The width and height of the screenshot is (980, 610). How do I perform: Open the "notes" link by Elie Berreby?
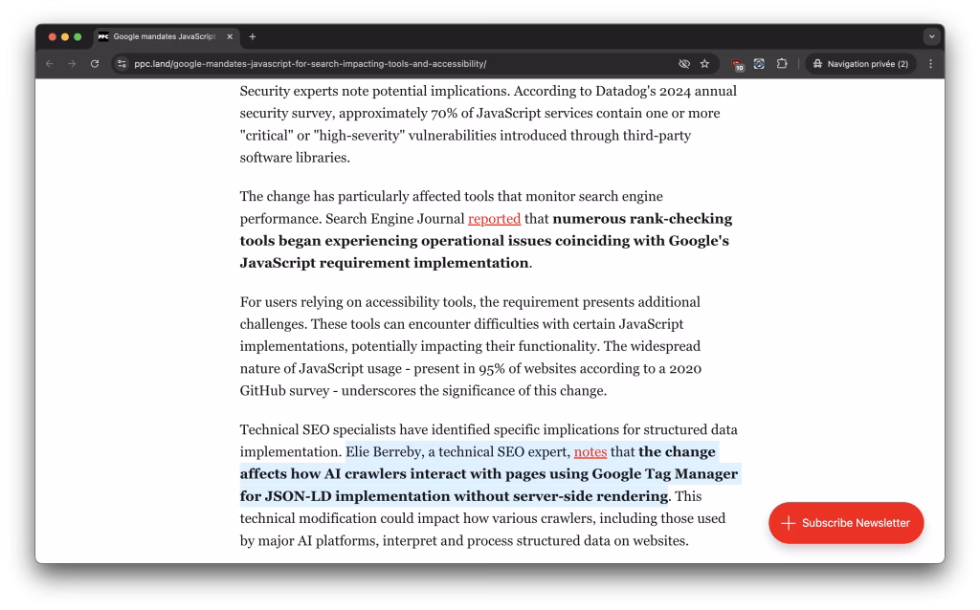[x=590, y=452]
